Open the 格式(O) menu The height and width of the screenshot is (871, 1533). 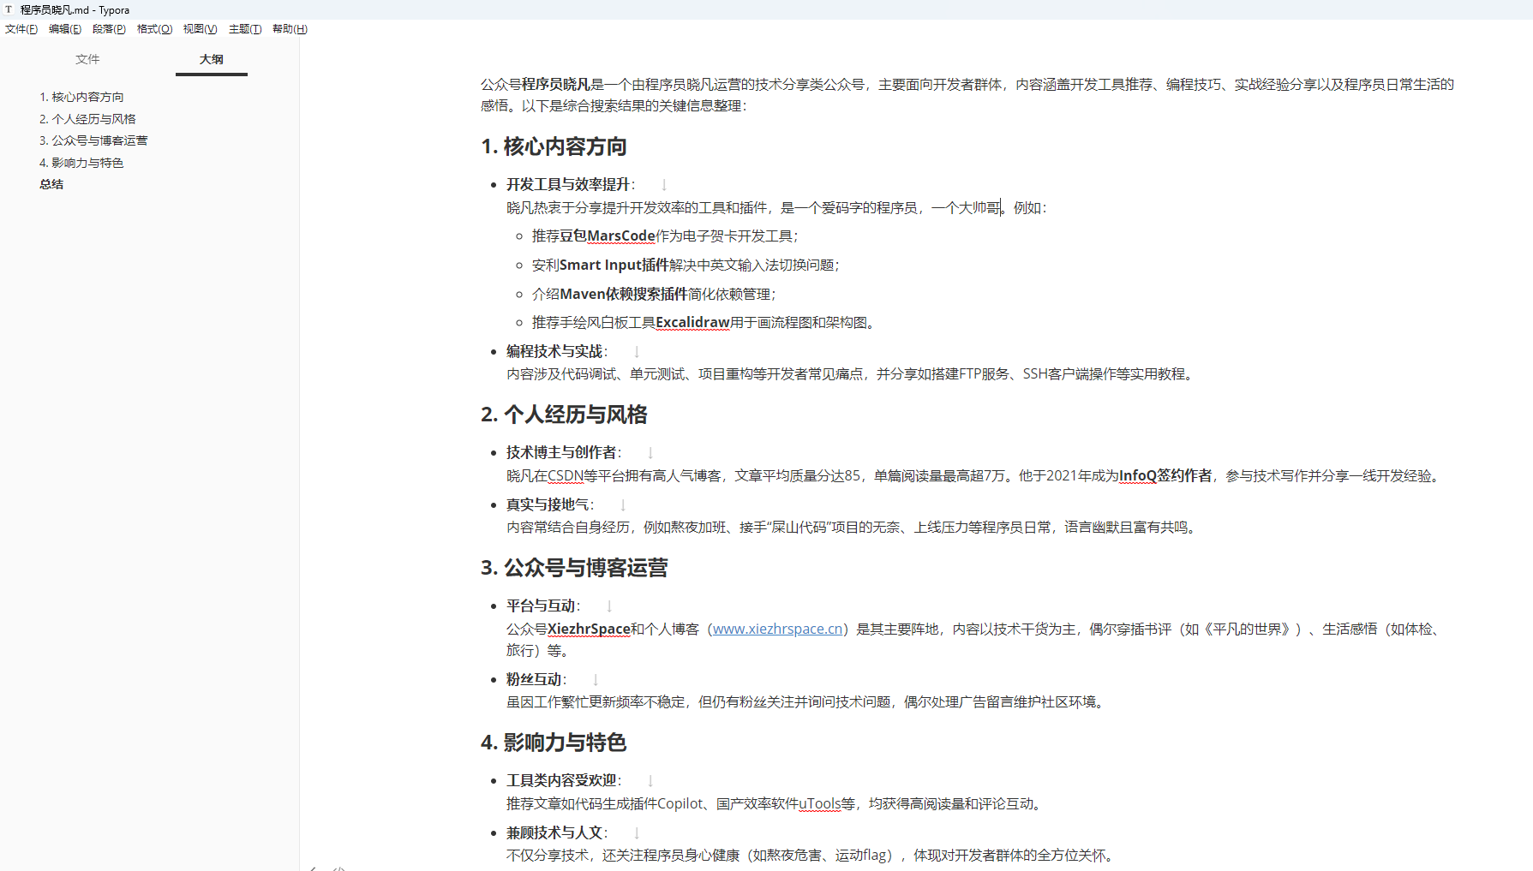[153, 28]
